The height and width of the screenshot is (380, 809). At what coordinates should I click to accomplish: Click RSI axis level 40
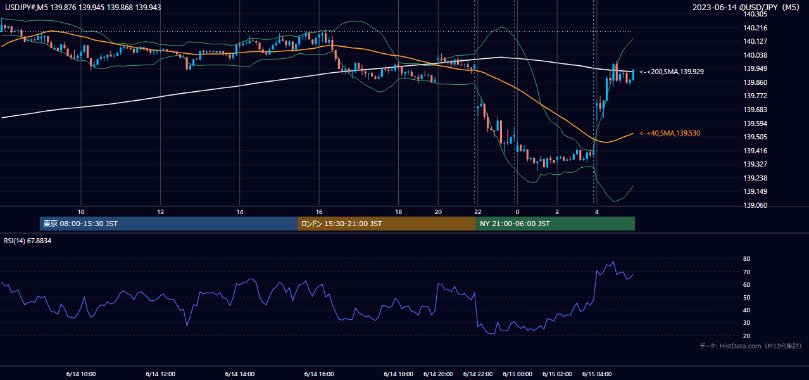[x=746, y=310]
